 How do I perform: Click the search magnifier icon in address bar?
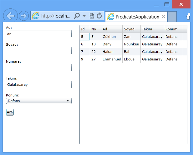tap(77, 16)
